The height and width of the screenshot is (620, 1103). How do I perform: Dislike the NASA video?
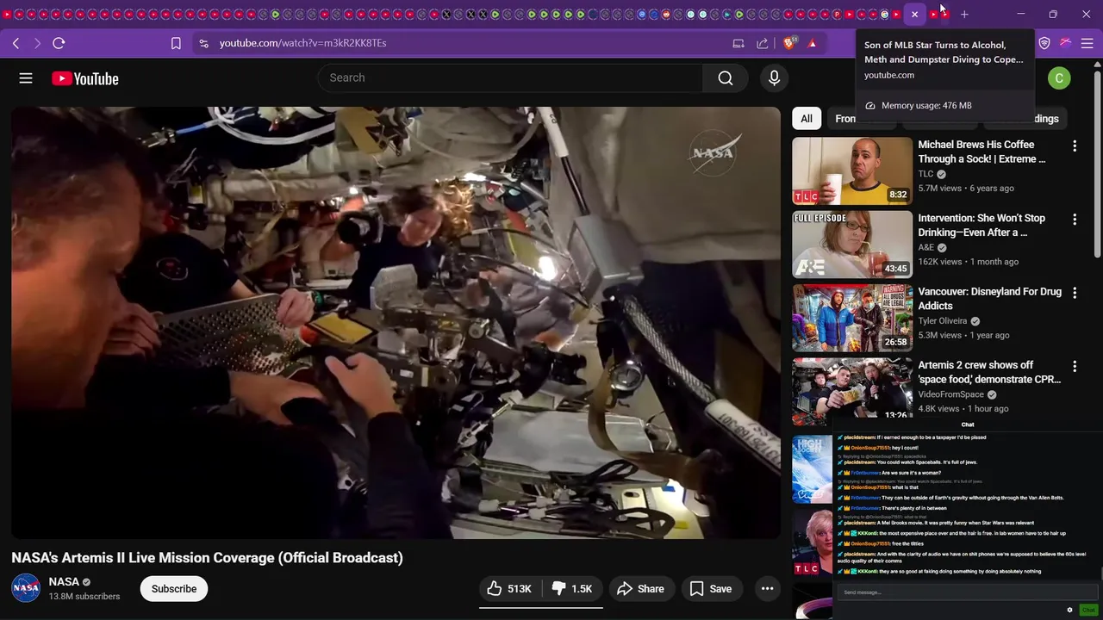click(572, 589)
